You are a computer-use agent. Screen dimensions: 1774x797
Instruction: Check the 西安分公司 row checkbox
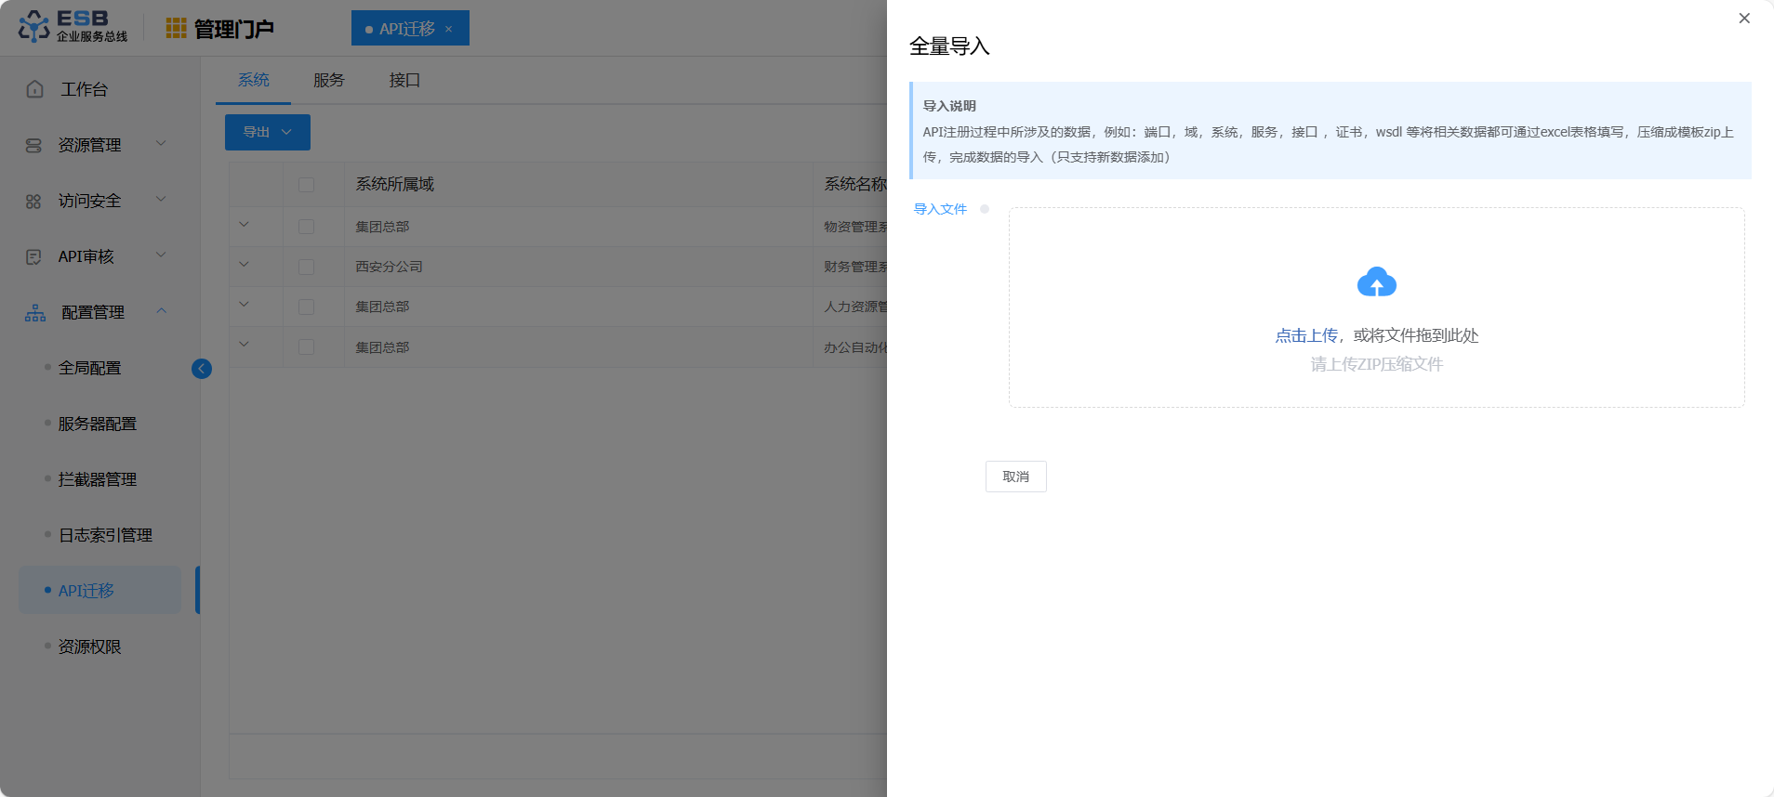pos(306,267)
